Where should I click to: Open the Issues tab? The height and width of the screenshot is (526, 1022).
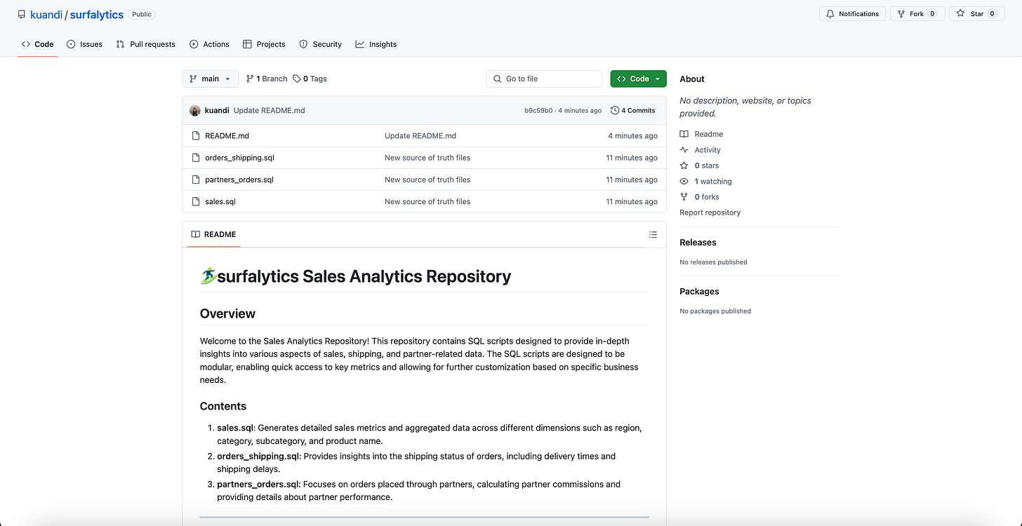click(84, 44)
